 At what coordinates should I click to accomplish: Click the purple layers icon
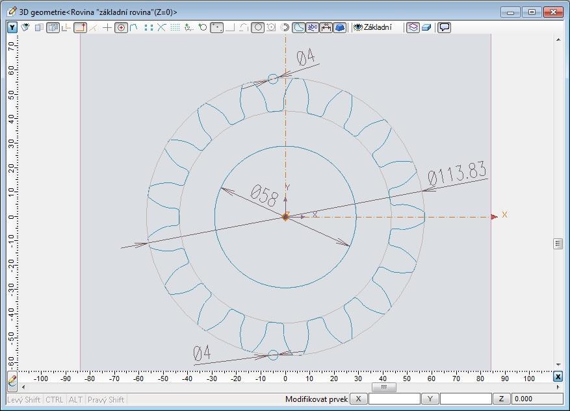[x=413, y=27]
